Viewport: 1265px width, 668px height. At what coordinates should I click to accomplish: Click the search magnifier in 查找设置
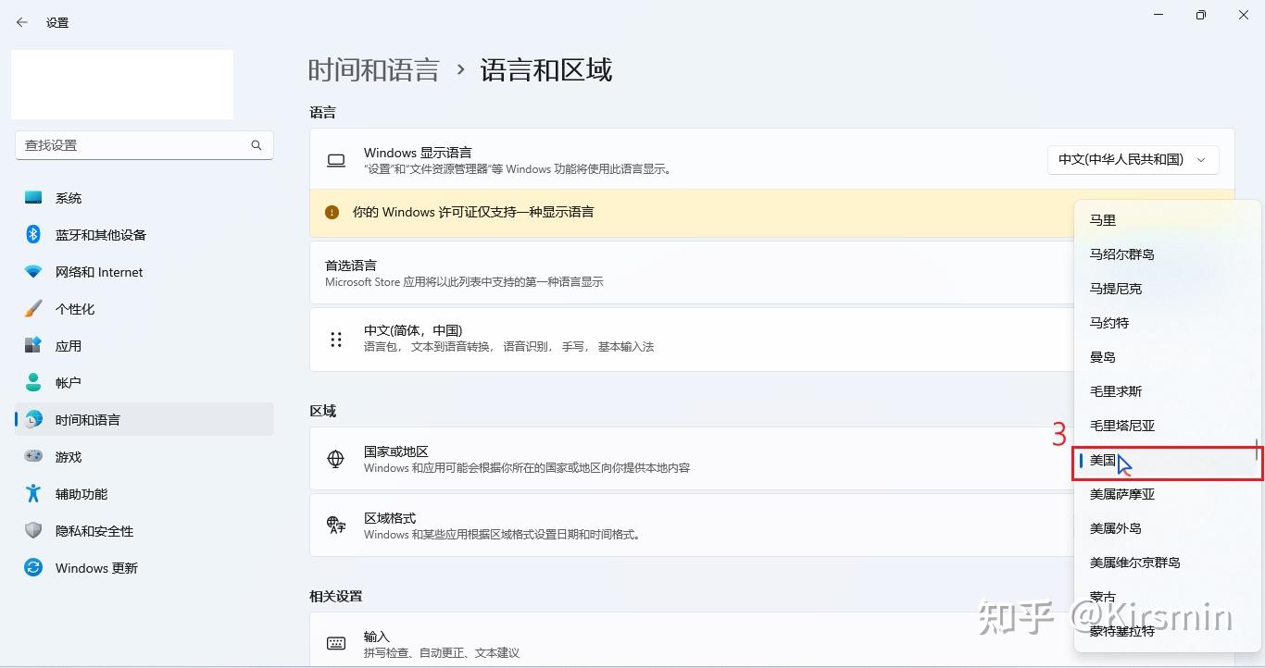[256, 145]
